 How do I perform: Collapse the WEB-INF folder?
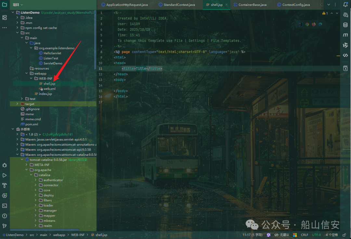click(x=31, y=78)
